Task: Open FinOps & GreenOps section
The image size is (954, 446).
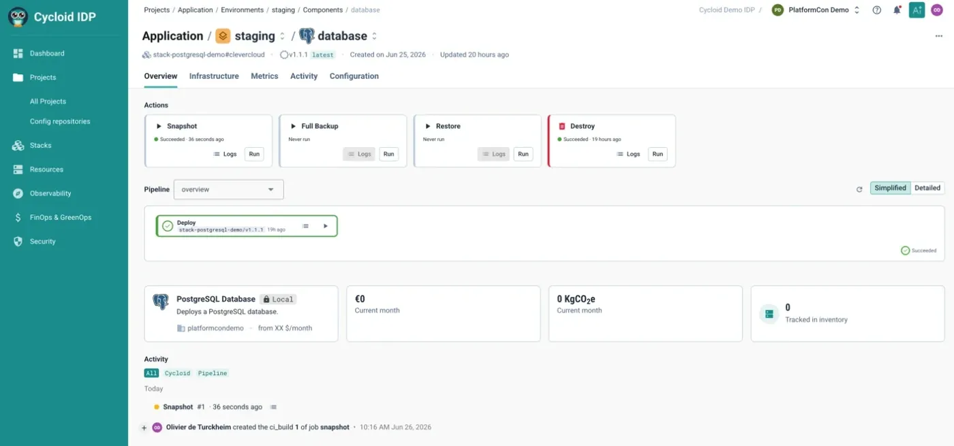Action: click(61, 217)
